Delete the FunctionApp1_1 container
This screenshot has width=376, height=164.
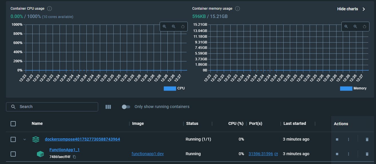pos(367,154)
